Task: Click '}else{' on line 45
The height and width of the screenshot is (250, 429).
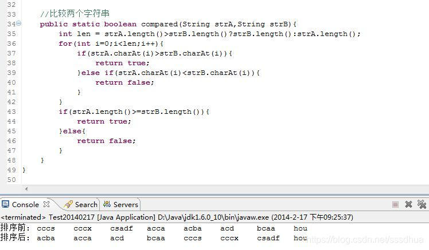Action: [x=72, y=131]
